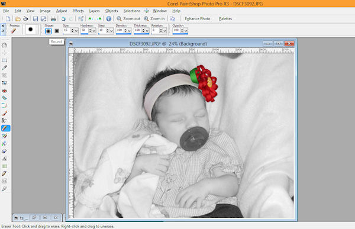The image size is (355, 229).
Task: Click the grayed-out Redo arrow
Action: 71,19
